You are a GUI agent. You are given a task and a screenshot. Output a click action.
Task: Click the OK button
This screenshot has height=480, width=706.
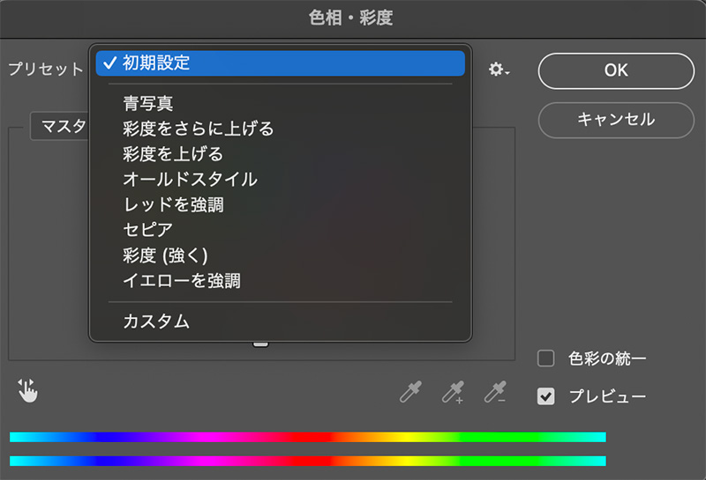(616, 70)
